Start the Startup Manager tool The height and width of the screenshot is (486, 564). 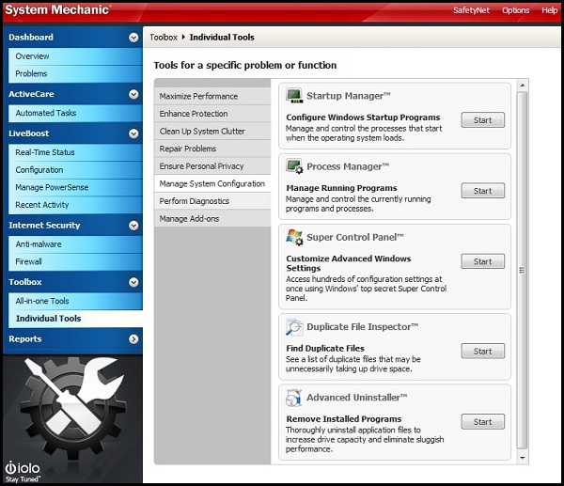coord(483,120)
